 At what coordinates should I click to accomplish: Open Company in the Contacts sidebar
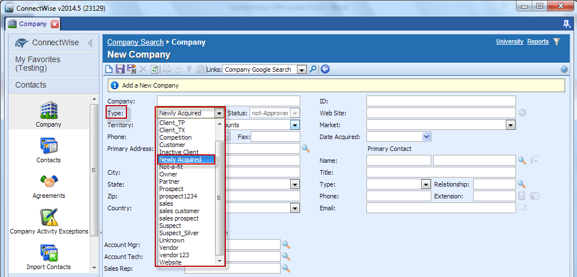(x=49, y=114)
